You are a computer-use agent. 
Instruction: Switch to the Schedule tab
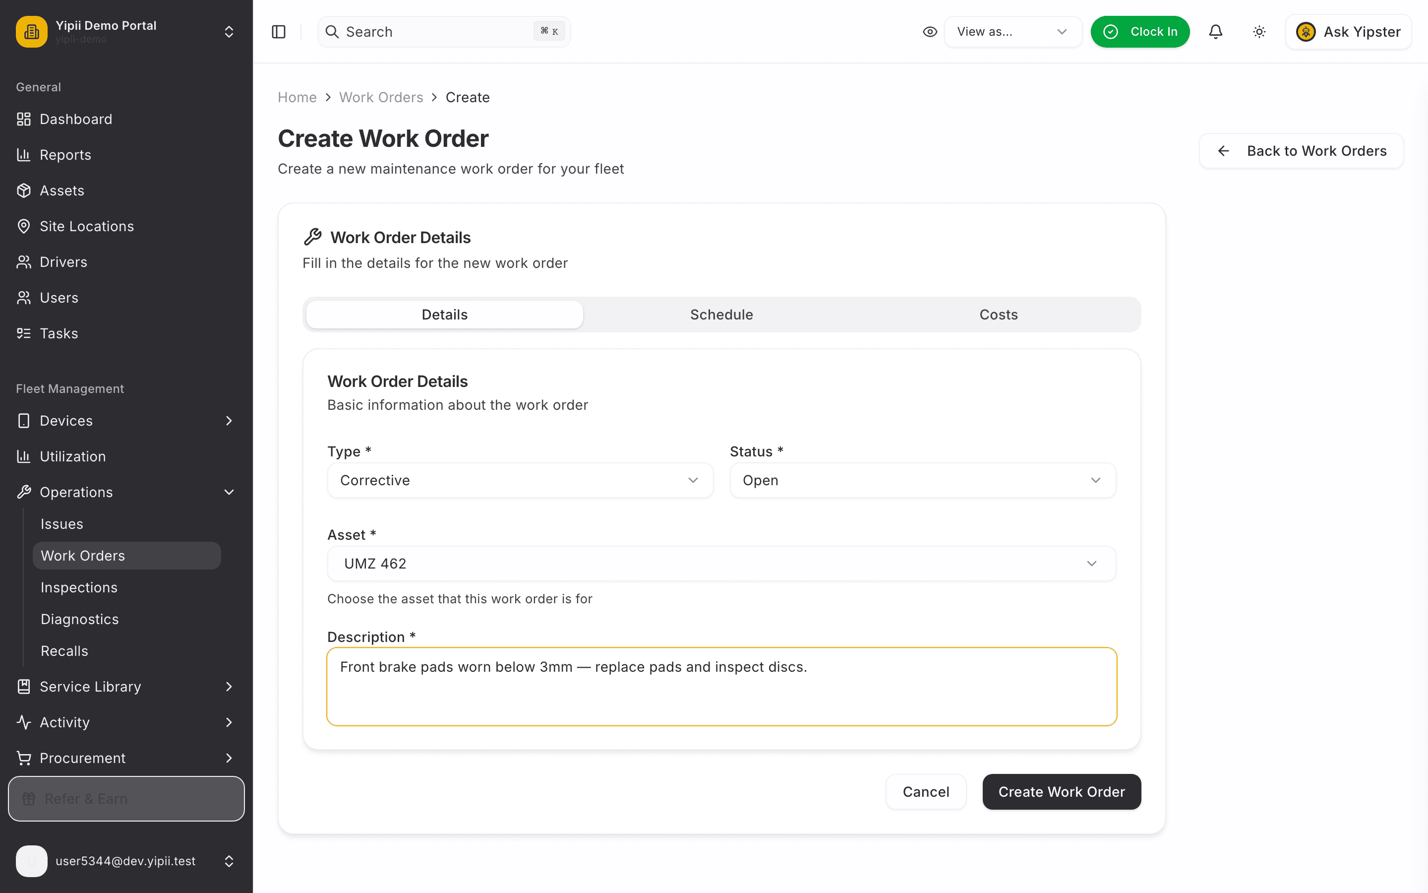(x=721, y=315)
